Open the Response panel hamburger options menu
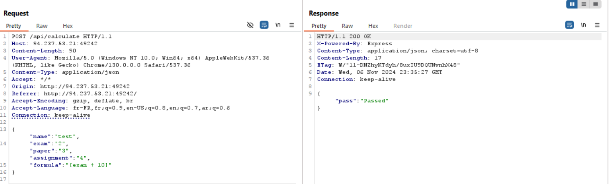 pos(597,25)
